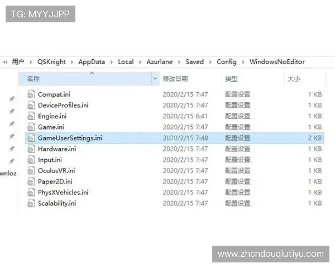Open the 名称 column filter dropdown arrow
The width and height of the screenshot is (335, 268).
tap(155, 79)
